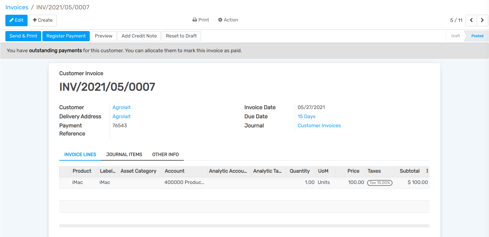Click Add Credit Note button
This screenshot has width=489, height=237.
[139, 36]
